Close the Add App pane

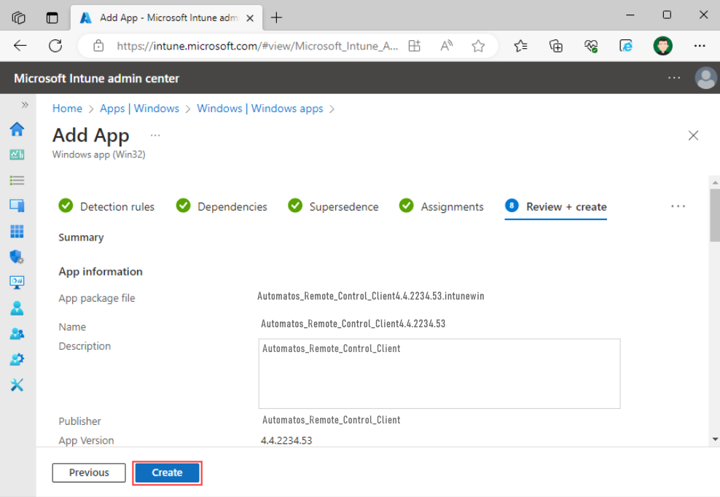(693, 136)
